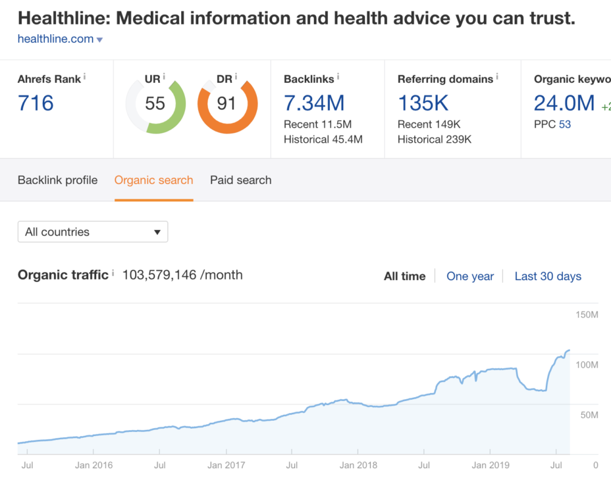Screen dimensions: 611x480
Task: Switch chart range to One year
Action: pos(470,276)
